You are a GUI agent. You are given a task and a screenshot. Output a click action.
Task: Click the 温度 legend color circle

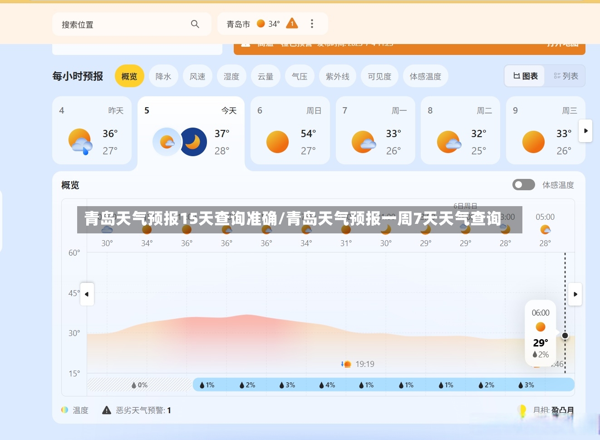point(65,410)
